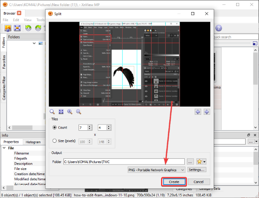Click the browse (...) button for output folder
This screenshot has width=259, height=198.
point(191,161)
